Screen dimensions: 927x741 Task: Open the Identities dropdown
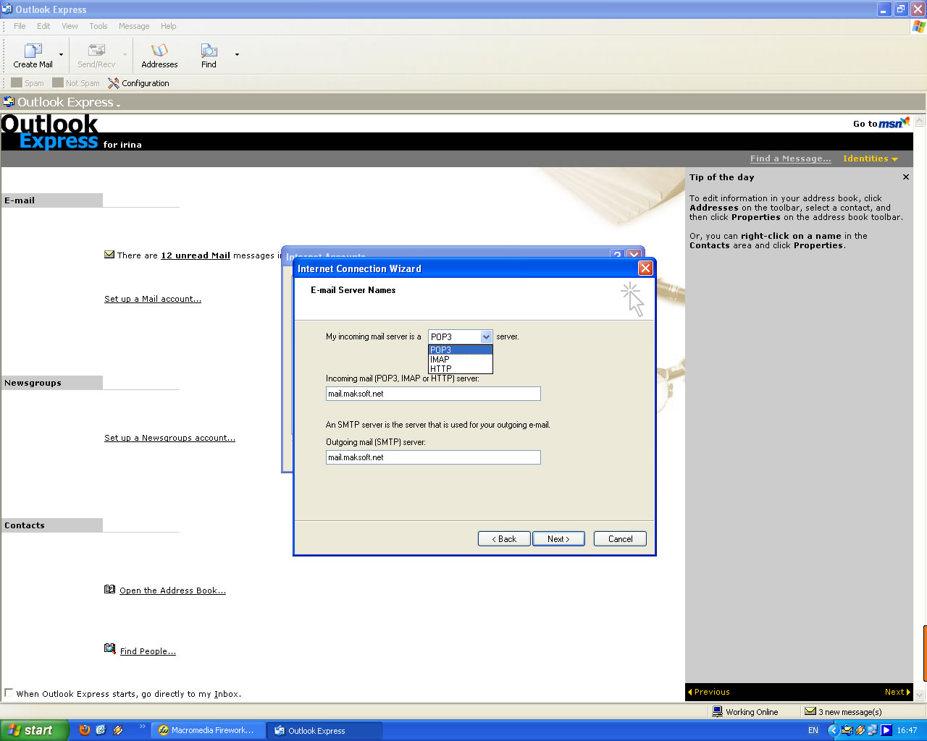tap(871, 158)
